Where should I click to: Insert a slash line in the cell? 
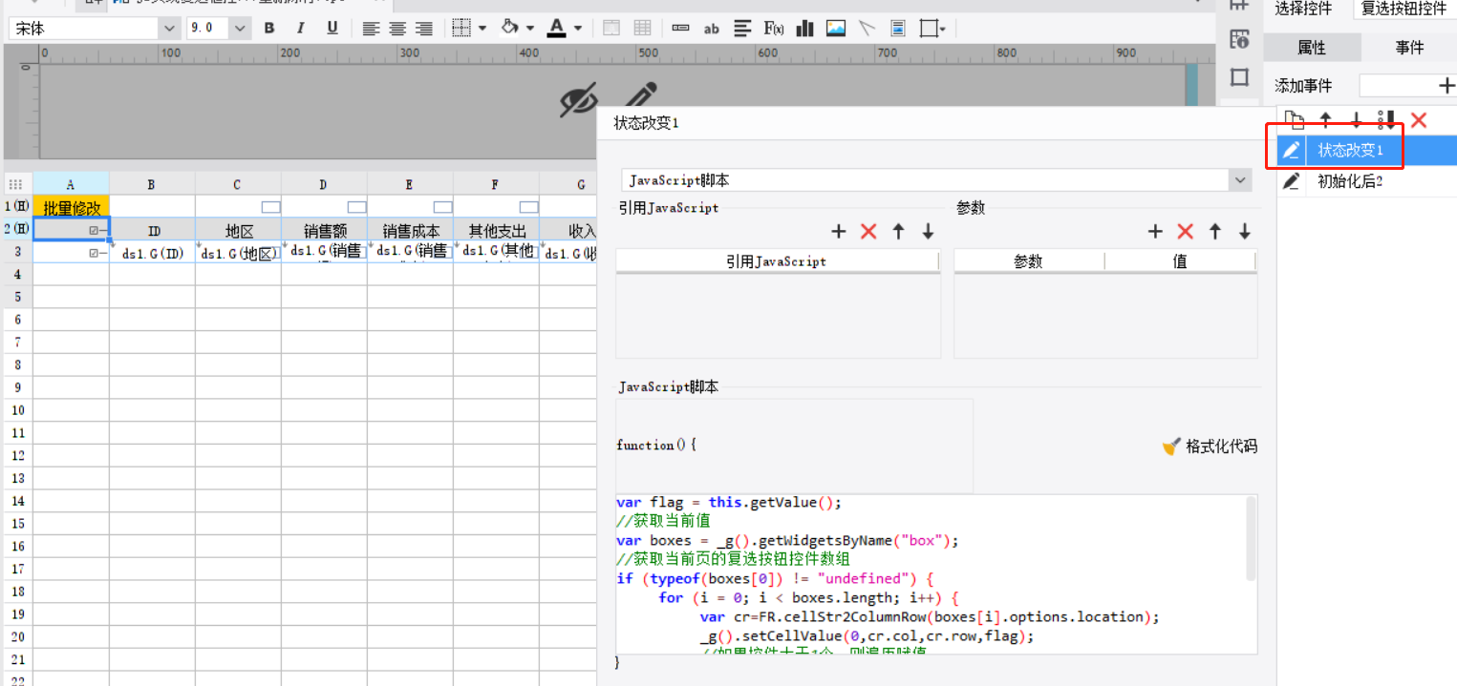tap(867, 29)
